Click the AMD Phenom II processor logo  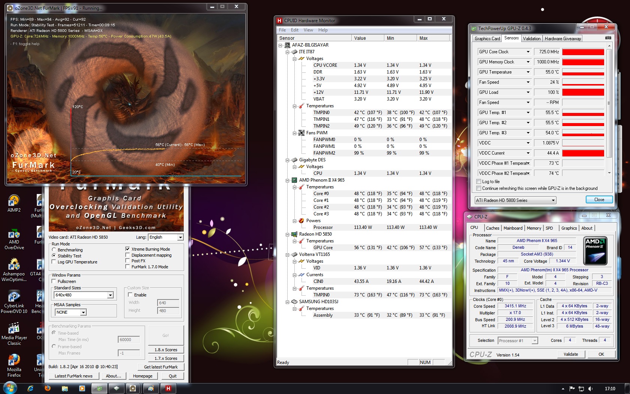click(595, 251)
